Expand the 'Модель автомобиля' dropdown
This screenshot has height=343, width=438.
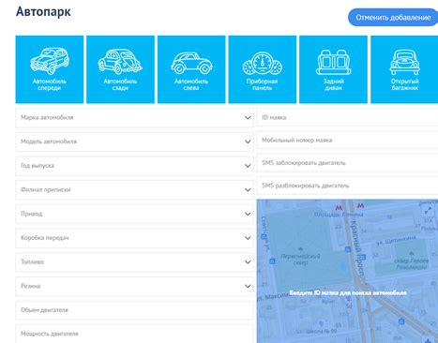click(x=134, y=142)
